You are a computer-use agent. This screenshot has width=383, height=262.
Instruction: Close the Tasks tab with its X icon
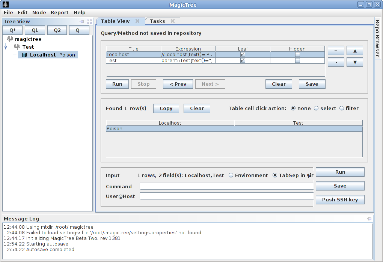pos(173,21)
